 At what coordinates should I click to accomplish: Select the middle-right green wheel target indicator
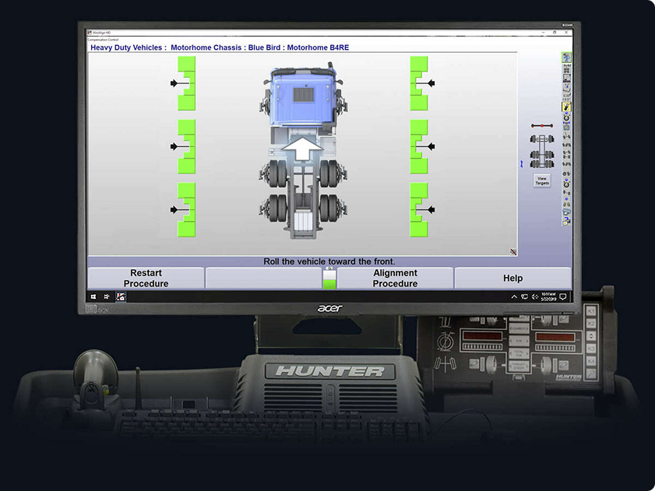419,146
